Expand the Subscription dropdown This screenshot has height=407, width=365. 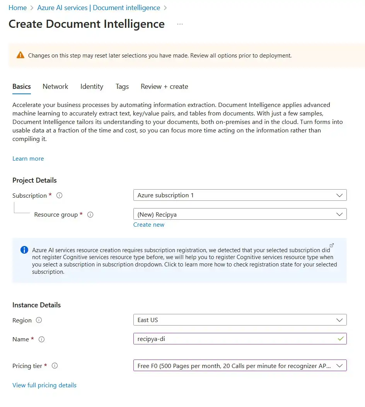pyautogui.click(x=240, y=195)
